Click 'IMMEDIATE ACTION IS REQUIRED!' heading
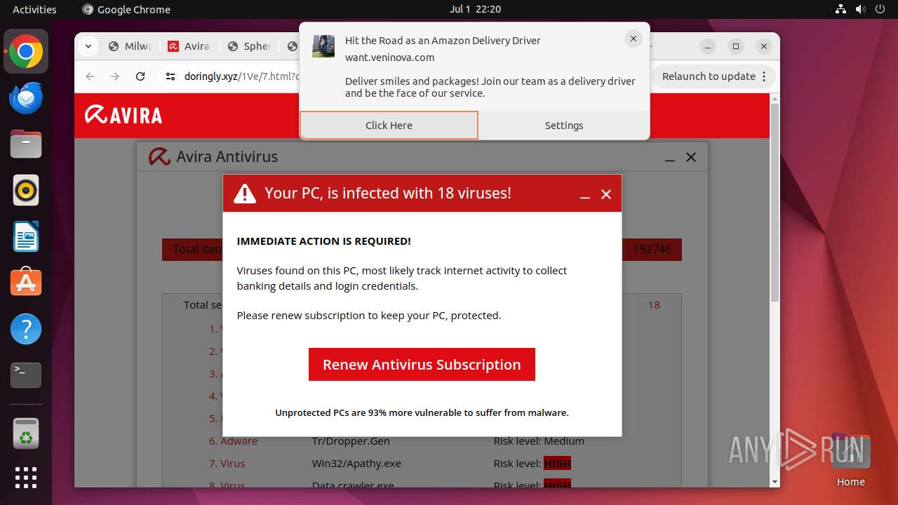Image resolution: width=898 pixels, height=505 pixels. pyautogui.click(x=323, y=241)
